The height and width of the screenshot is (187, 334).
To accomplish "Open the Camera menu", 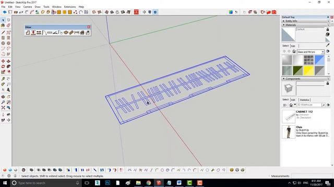I will click(28, 7).
